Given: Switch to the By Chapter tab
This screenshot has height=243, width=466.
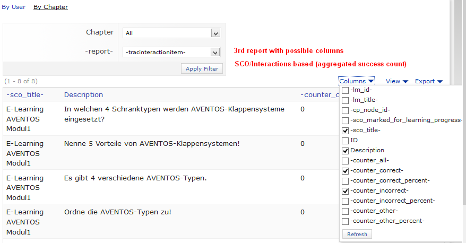Looking at the screenshot, I should pos(50,7).
